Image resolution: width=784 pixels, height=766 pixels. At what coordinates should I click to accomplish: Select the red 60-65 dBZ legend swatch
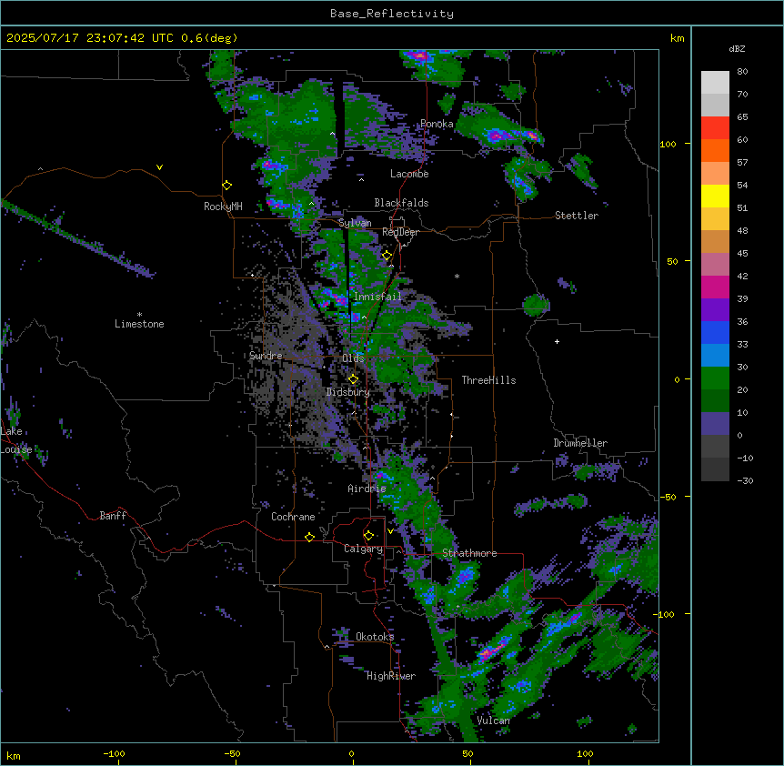(715, 128)
